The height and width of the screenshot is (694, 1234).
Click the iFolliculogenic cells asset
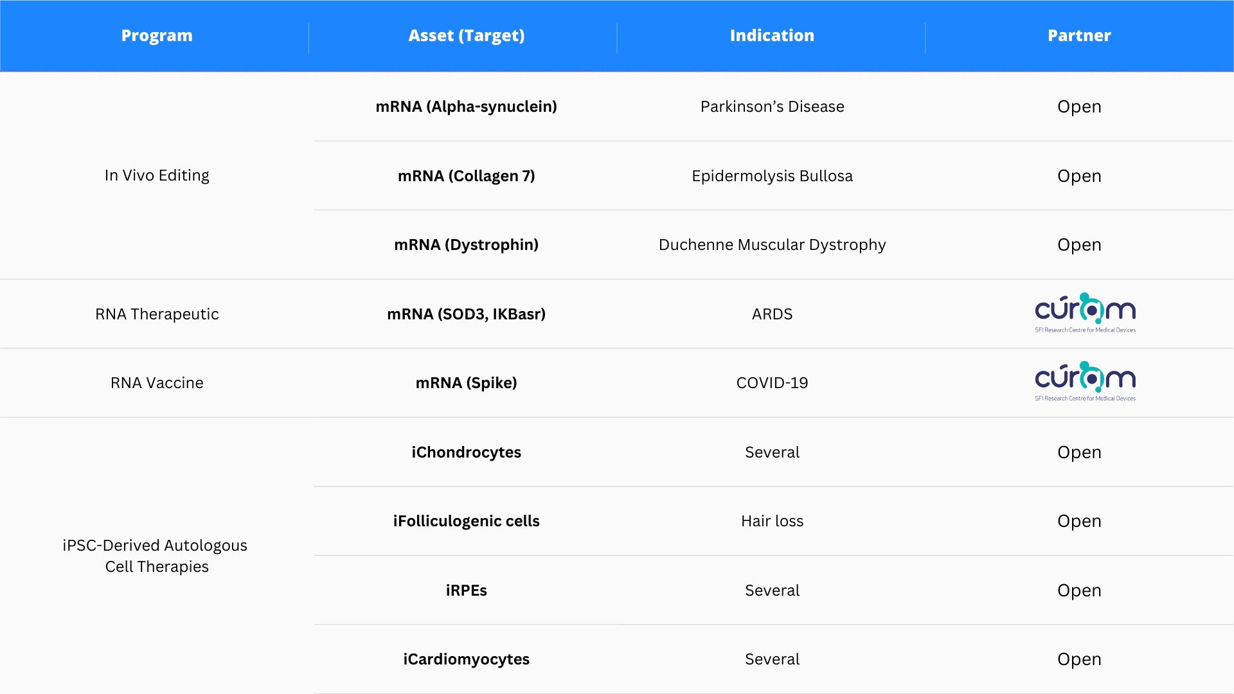point(467,521)
